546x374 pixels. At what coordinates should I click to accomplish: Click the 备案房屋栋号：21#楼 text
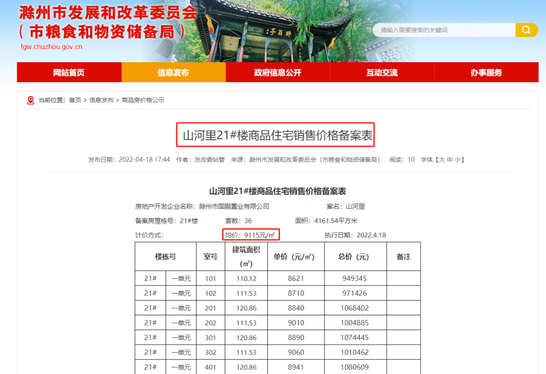166,221
